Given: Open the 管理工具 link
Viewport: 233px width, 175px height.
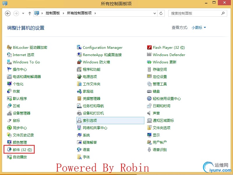Looking at the screenshot, I should tap(160, 84).
